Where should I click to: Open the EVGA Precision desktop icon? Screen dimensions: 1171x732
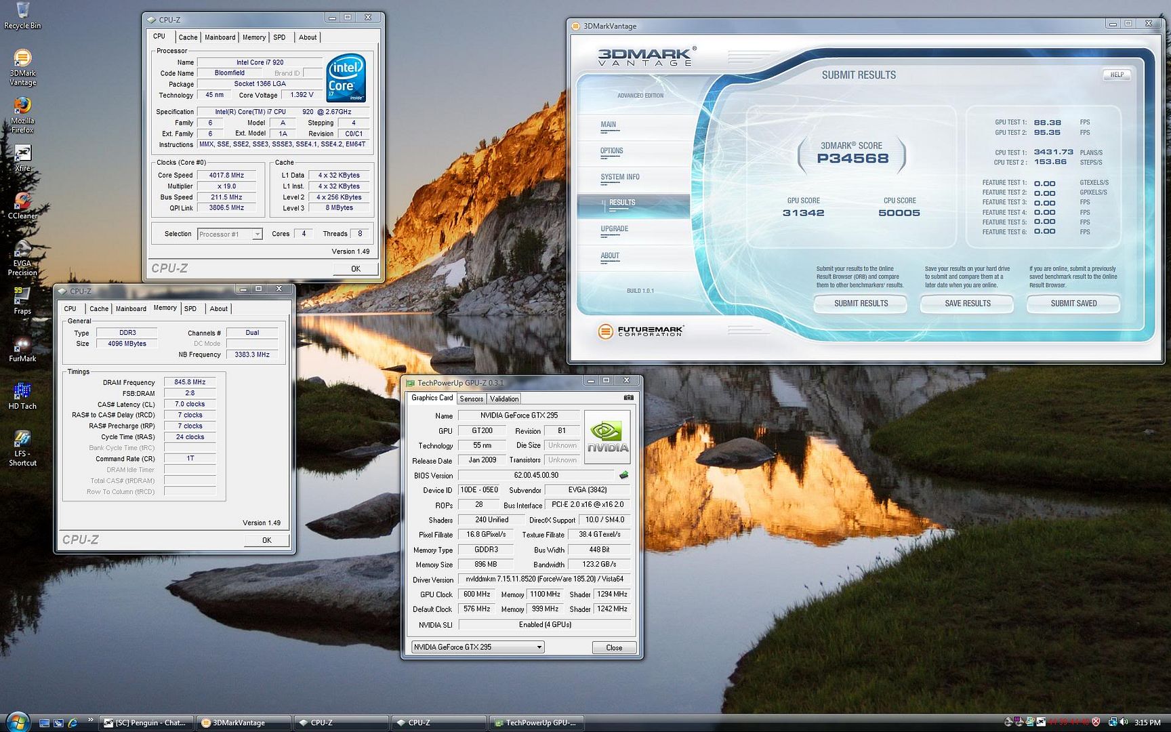pos(22,258)
